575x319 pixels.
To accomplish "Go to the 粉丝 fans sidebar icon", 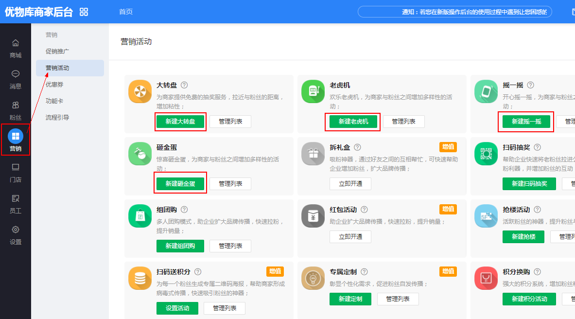I will [x=16, y=105].
